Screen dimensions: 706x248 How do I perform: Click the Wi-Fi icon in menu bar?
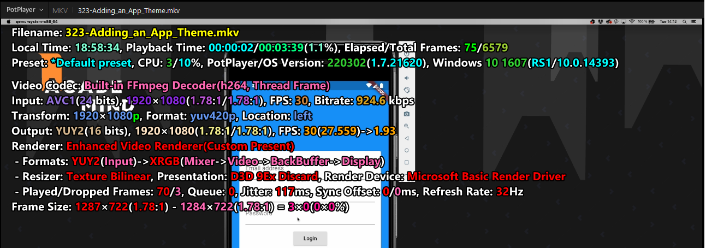point(632,21)
